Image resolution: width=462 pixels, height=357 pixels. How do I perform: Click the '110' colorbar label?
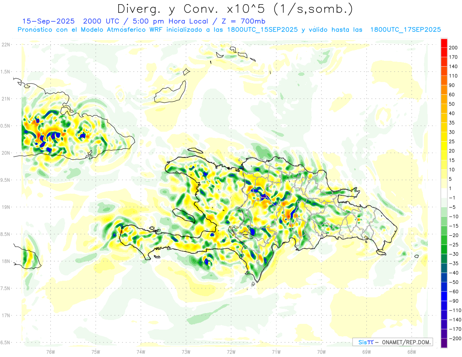(x=454, y=76)
